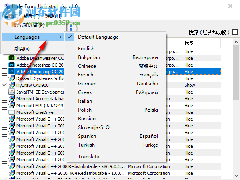This screenshot has width=240, height=180.
Task: Open the Languages submenu
Action: tap(33, 37)
